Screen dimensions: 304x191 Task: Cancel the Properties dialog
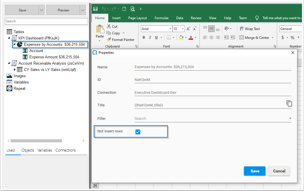click(279, 171)
